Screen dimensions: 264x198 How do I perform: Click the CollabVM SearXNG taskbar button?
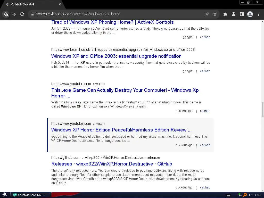tap(31, 195)
